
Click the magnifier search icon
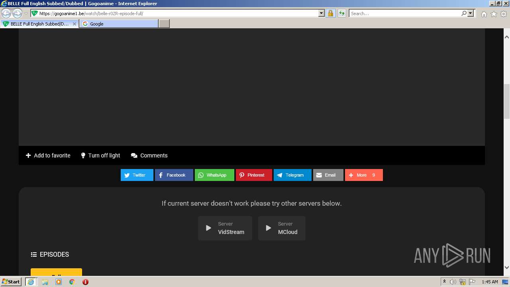pyautogui.click(x=464, y=13)
